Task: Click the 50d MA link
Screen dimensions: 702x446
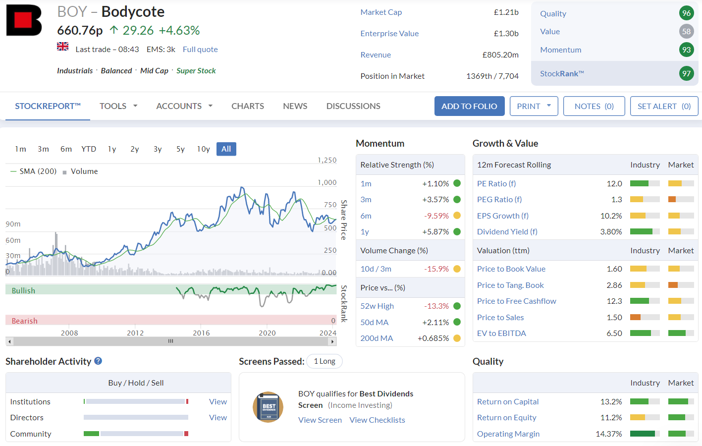Action: (375, 323)
